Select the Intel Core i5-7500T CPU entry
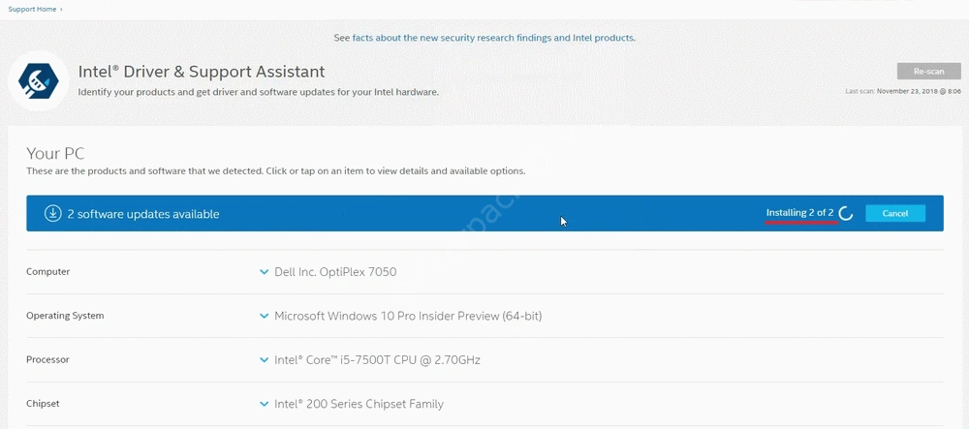The height and width of the screenshot is (429, 969). 377,360
